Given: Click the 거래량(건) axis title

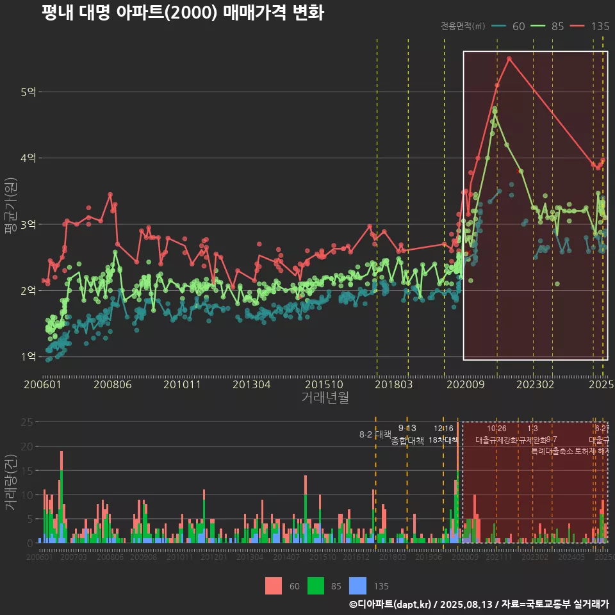Looking at the screenshot, I should tap(10, 482).
